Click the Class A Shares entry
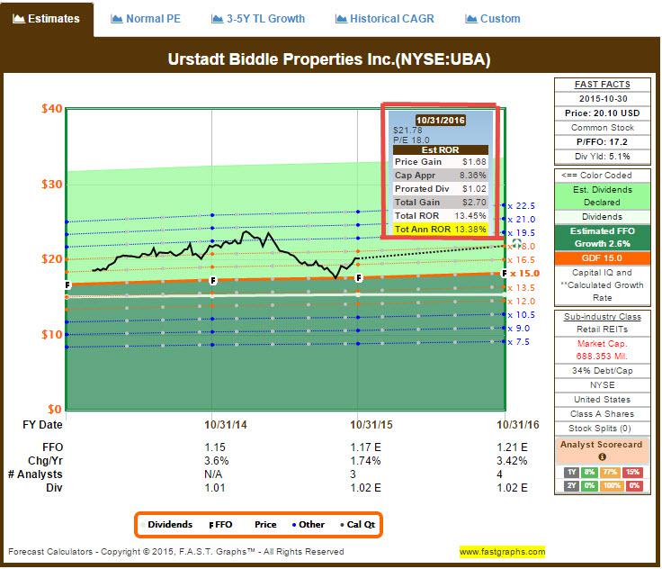This screenshot has width=662, height=569. pos(602,414)
